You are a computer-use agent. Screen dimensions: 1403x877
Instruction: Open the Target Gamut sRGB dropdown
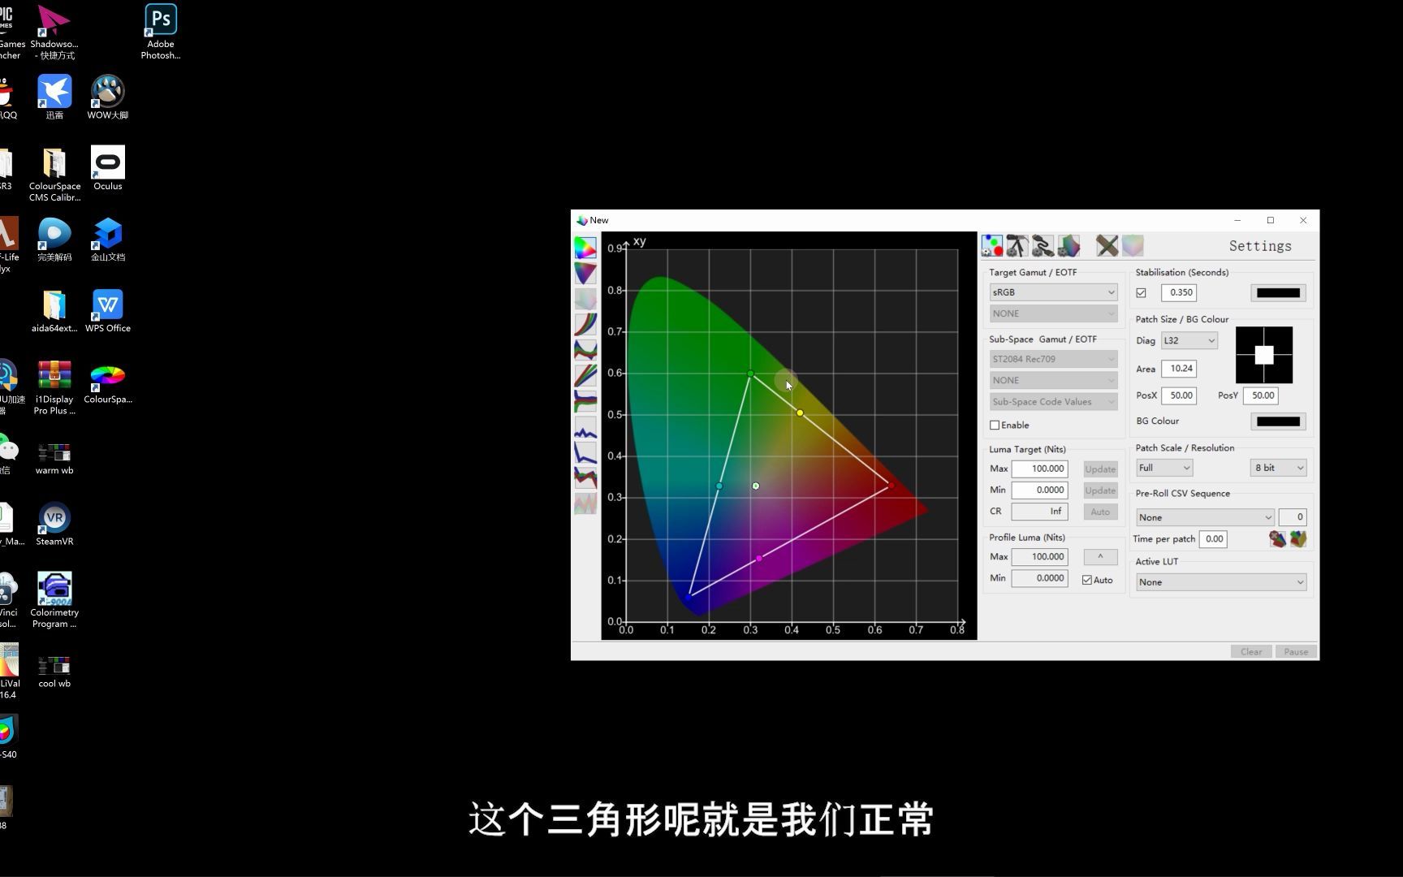point(1052,292)
